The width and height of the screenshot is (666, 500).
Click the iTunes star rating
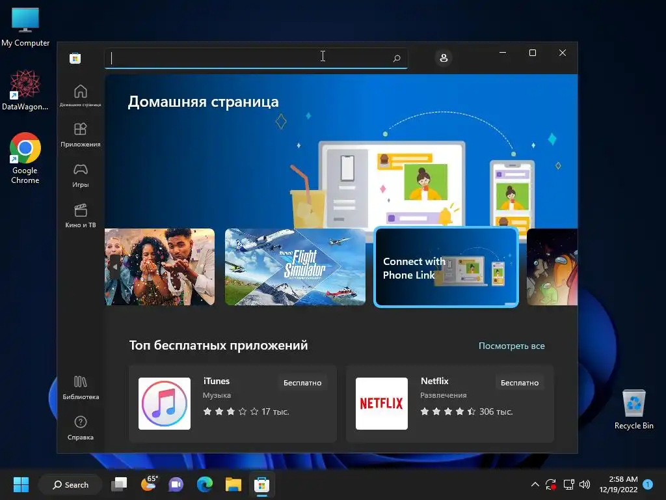[x=231, y=411]
